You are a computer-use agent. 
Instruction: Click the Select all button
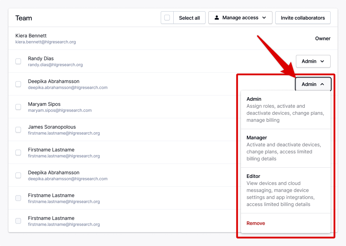pos(189,18)
